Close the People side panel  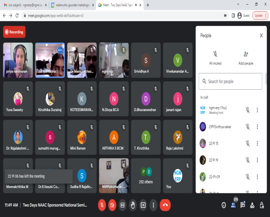(x=261, y=36)
